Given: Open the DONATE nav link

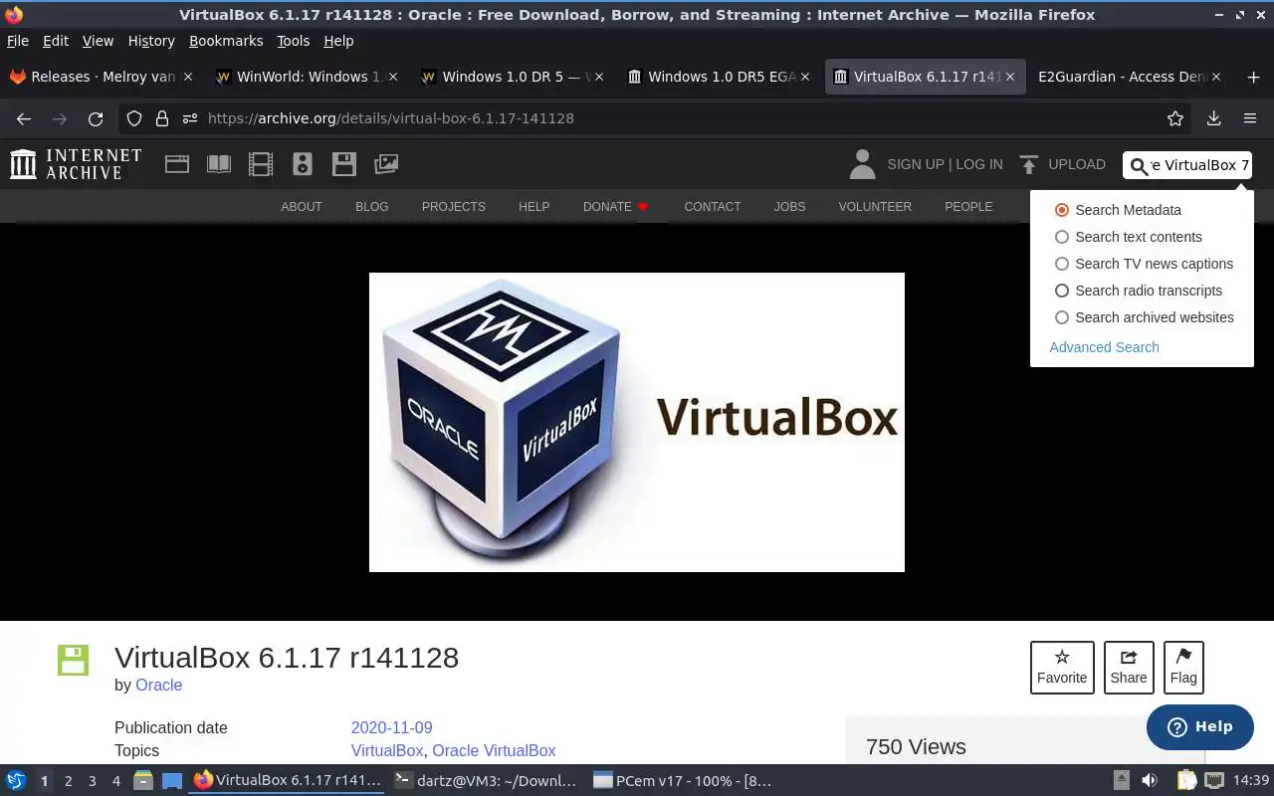Looking at the screenshot, I should coord(615,206).
